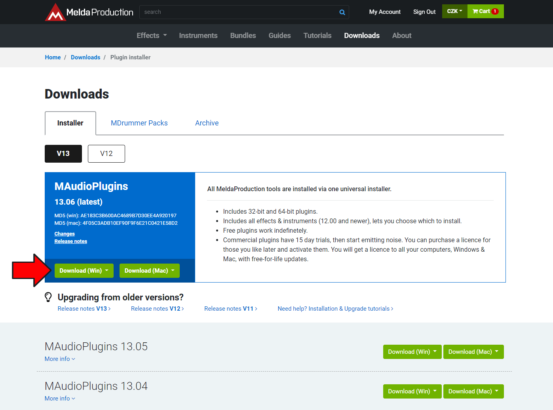
Task: Select the Installer tab
Action: [x=70, y=123]
